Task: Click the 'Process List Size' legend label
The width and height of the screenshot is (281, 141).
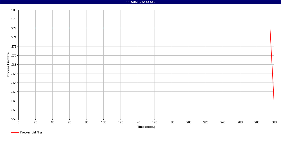Action: coord(31,132)
